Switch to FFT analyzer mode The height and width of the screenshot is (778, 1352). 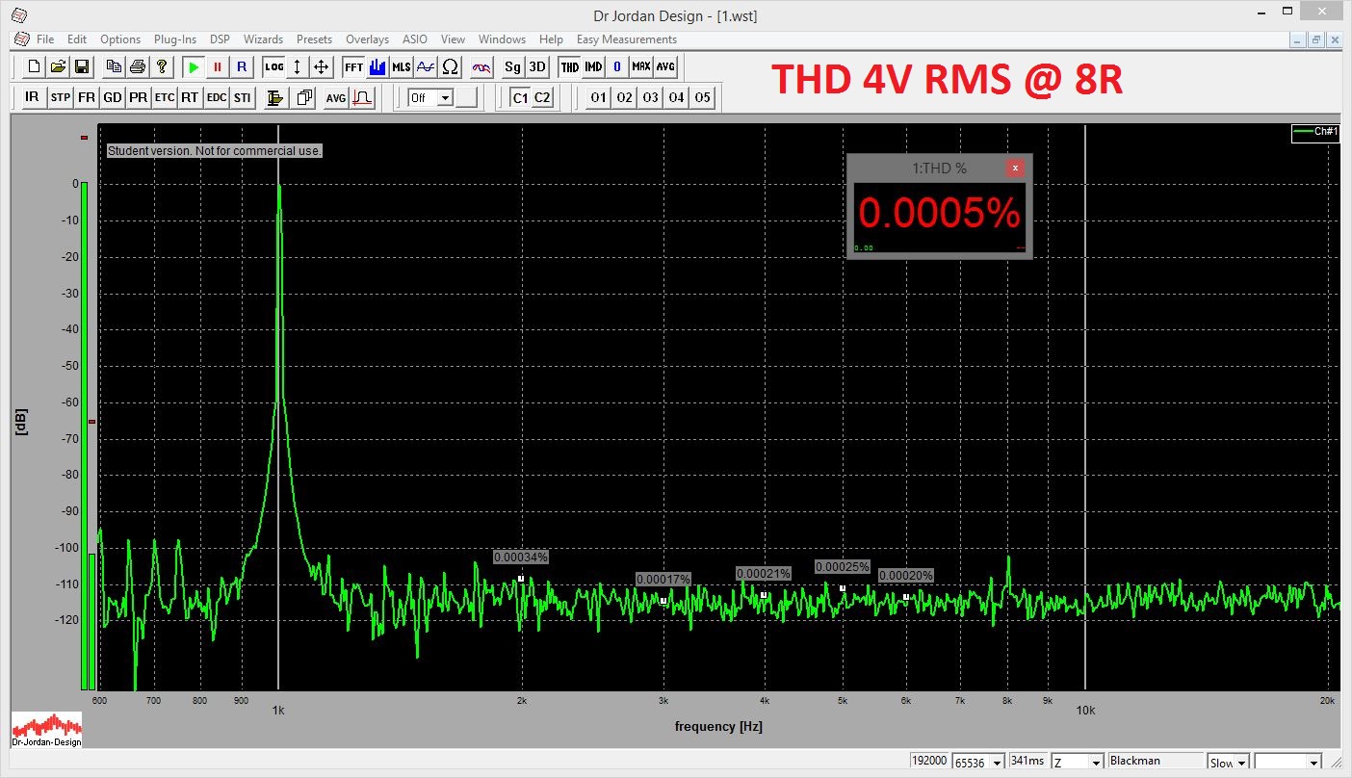[353, 66]
